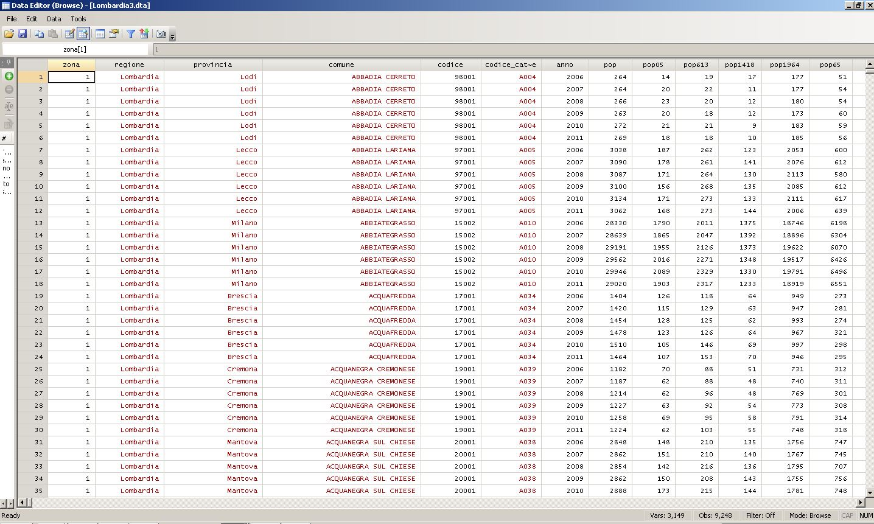Click the horizontal scrollbar right arrow

point(860,503)
